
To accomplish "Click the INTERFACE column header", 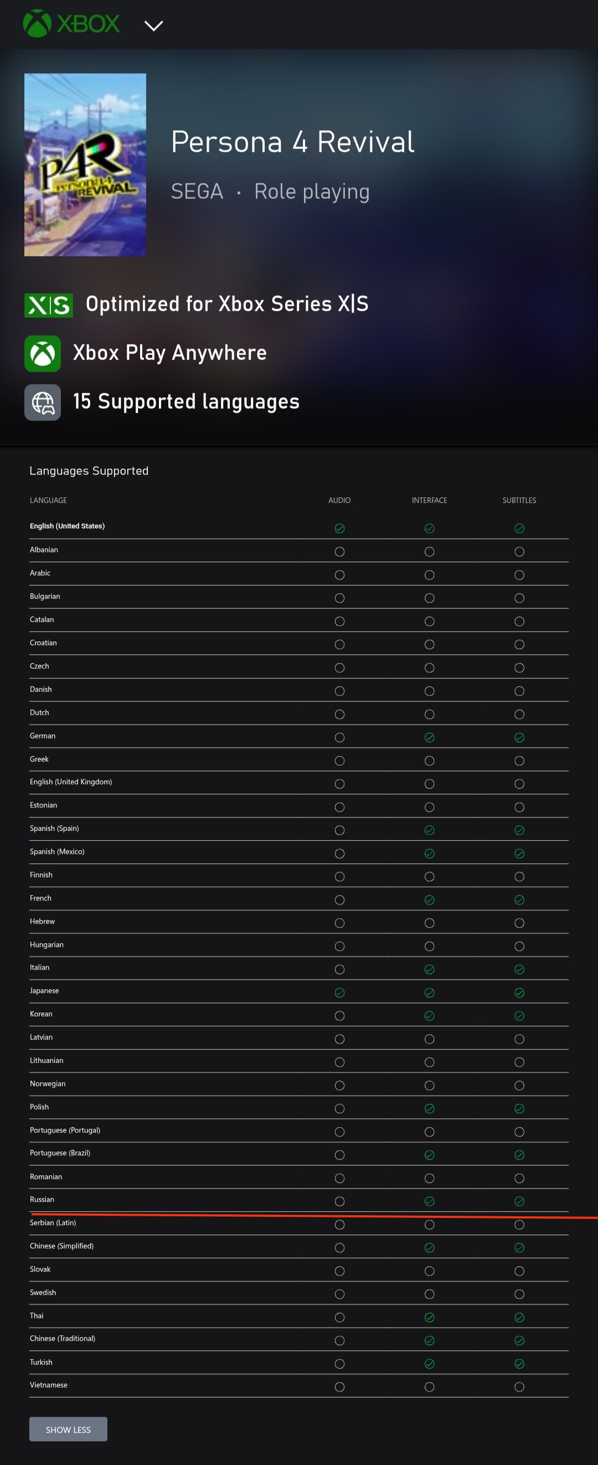I will pos(429,501).
